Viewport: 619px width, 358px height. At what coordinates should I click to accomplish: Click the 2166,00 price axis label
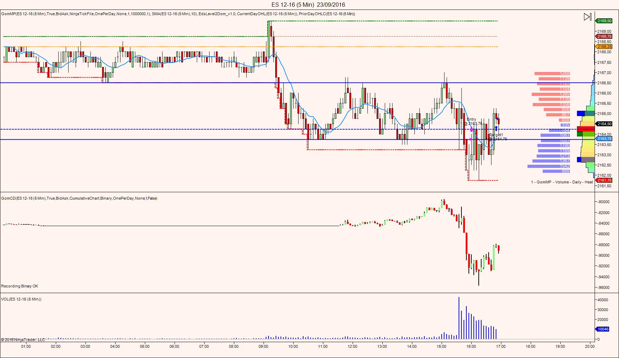[x=605, y=93]
